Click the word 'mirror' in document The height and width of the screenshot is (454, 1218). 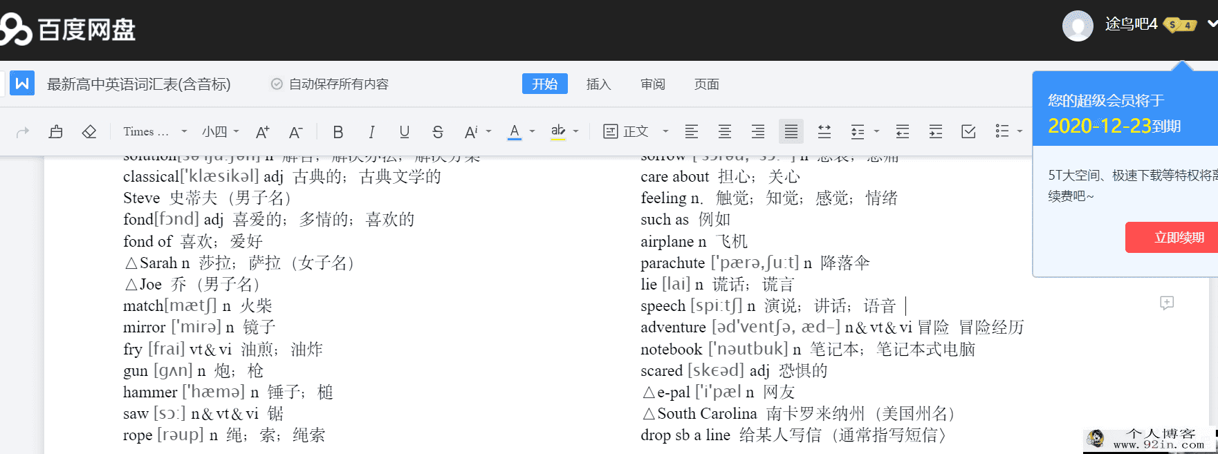[x=144, y=328]
